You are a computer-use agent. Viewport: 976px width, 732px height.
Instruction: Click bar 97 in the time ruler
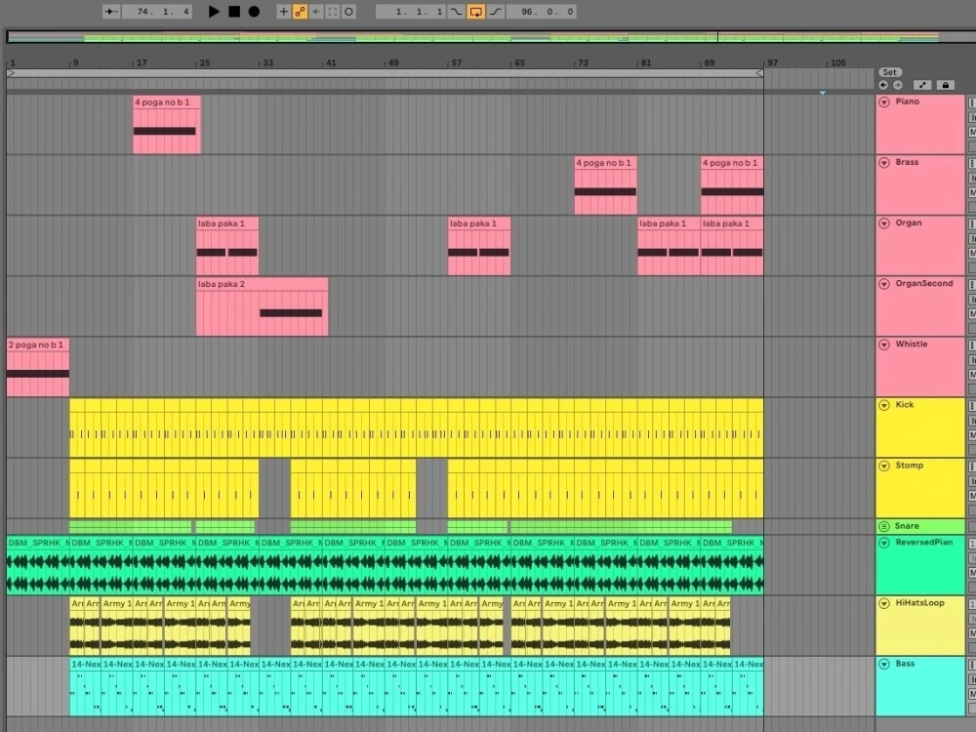(772, 62)
